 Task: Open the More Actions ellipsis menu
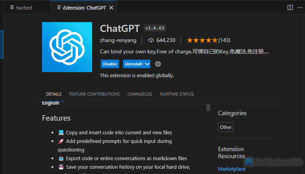point(300,8)
